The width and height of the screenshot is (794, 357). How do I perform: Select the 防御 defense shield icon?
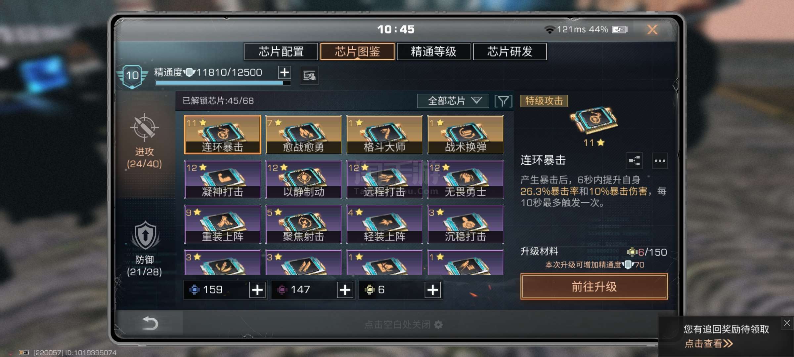click(145, 236)
